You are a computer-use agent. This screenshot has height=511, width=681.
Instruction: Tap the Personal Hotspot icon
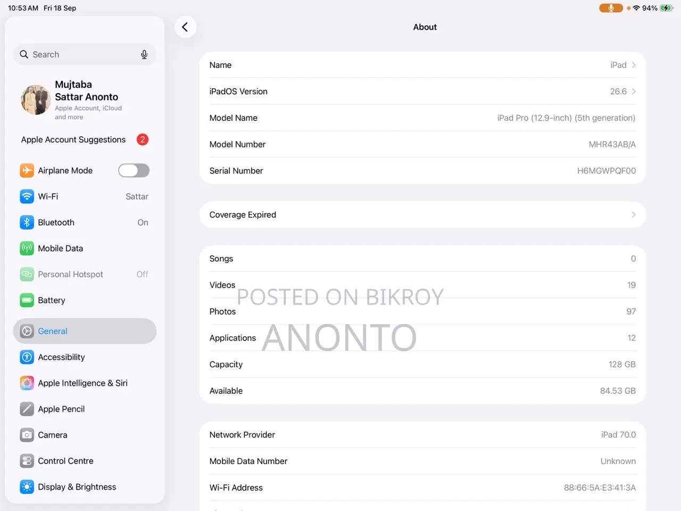click(27, 274)
